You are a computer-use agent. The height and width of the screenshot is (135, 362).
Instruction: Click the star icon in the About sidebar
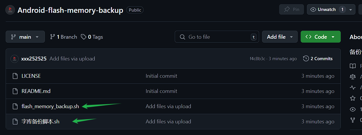353,98
